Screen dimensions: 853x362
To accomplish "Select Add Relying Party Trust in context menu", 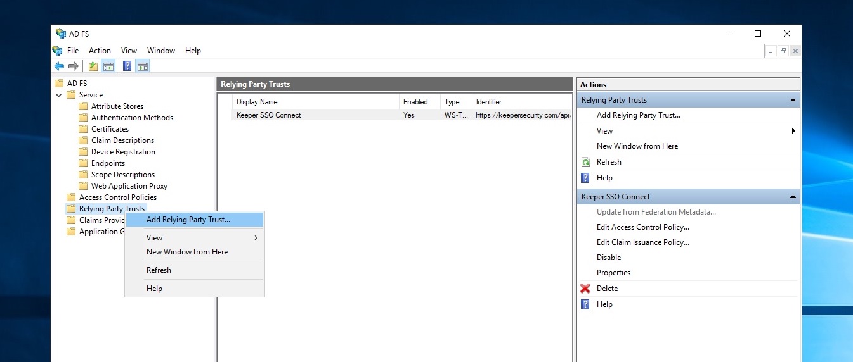I will pyautogui.click(x=188, y=220).
